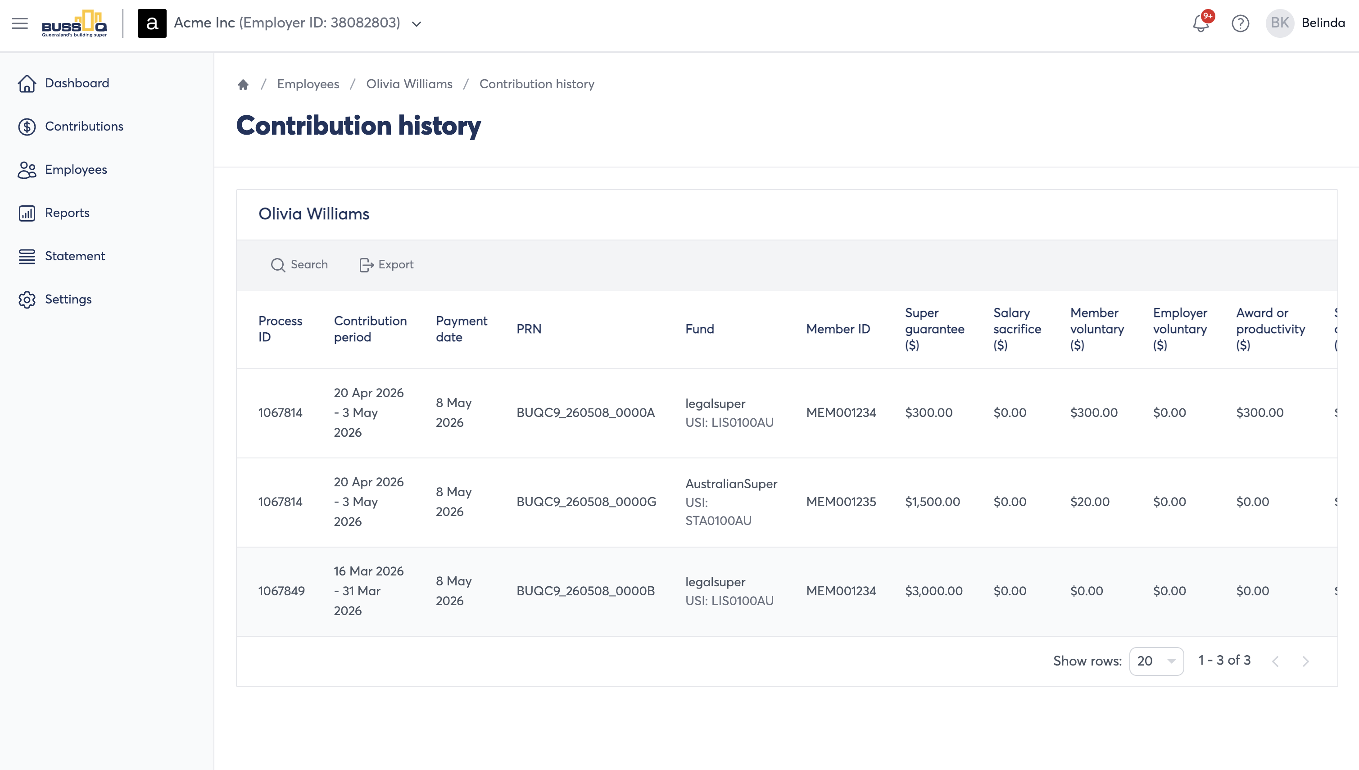Viewport: 1359px width, 770px height.
Task: Click the Export button
Action: point(386,264)
